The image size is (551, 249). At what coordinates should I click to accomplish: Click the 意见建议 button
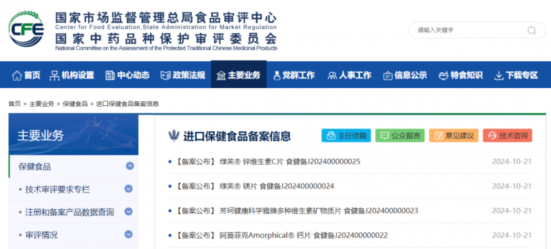[x=454, y=136]
